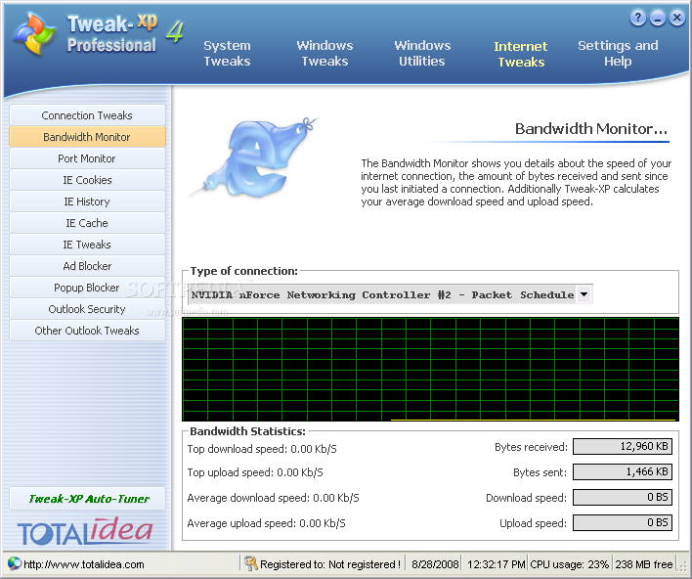The image size is (692, 579).
Task: Click the blue Internet Explorer bird illustration
Action: click(x=254, y=158)
